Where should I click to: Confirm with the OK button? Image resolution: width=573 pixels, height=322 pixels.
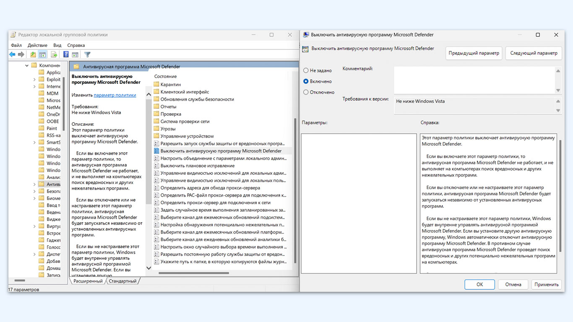[x=479, y=284]
